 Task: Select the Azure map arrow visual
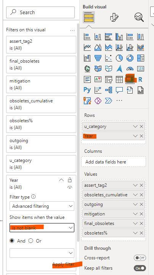119,69
